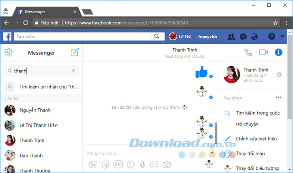Send the snowman emoji
The height and width of the screenshot is (173, 293).
coord(209,164)
